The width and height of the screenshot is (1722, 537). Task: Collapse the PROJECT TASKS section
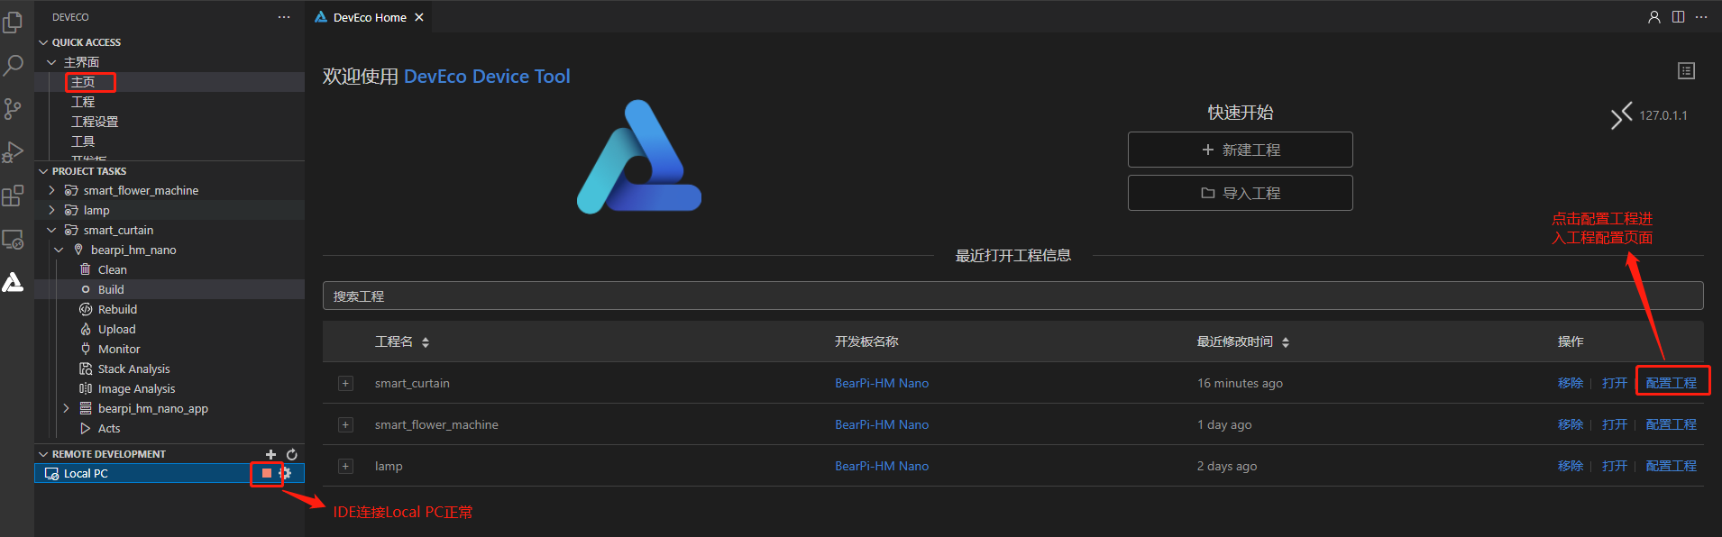click(43, 171)
